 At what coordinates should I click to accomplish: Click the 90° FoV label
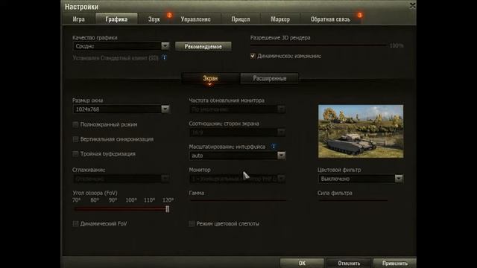pos(113,200)
